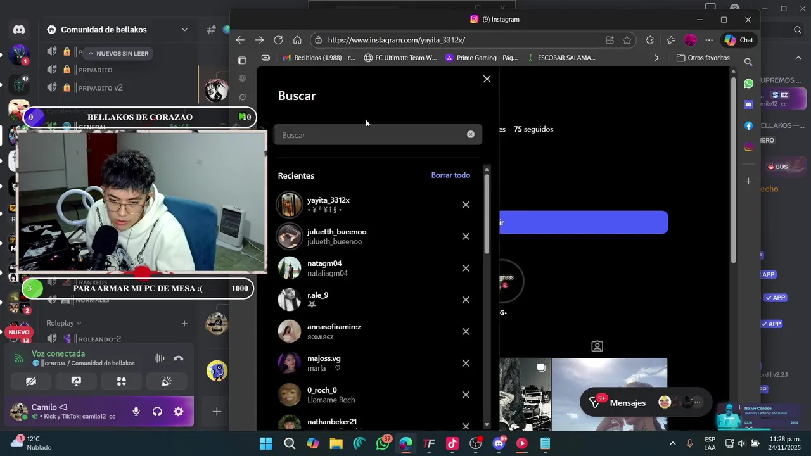Open Facebook icon in browser sidebar
811x456 pixels.
click(748, 126)
